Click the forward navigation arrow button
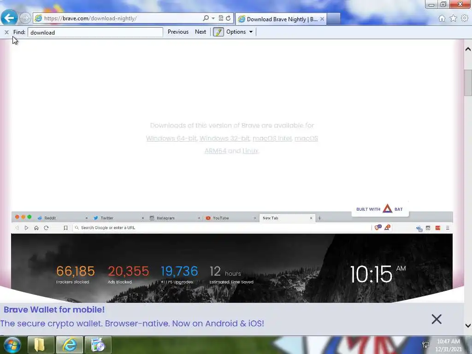Screen dimensions: 472x354 click(x=25, y=18)
